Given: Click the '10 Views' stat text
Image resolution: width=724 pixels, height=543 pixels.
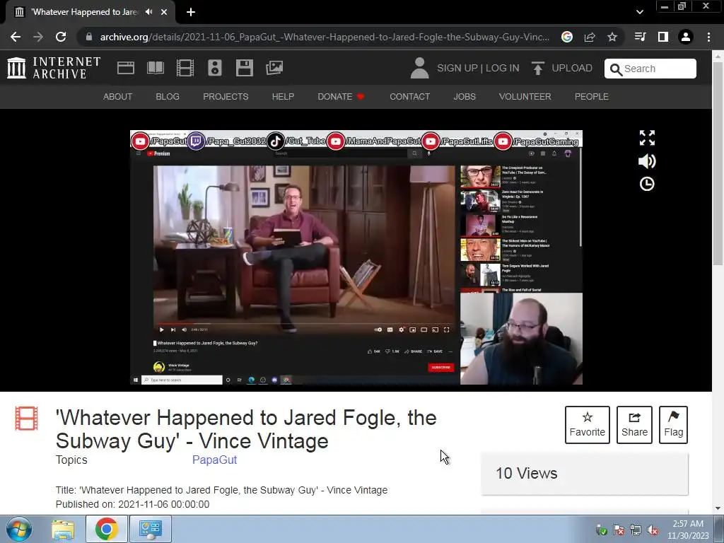Looking at the screenshot, I should (x=526, y=473).
